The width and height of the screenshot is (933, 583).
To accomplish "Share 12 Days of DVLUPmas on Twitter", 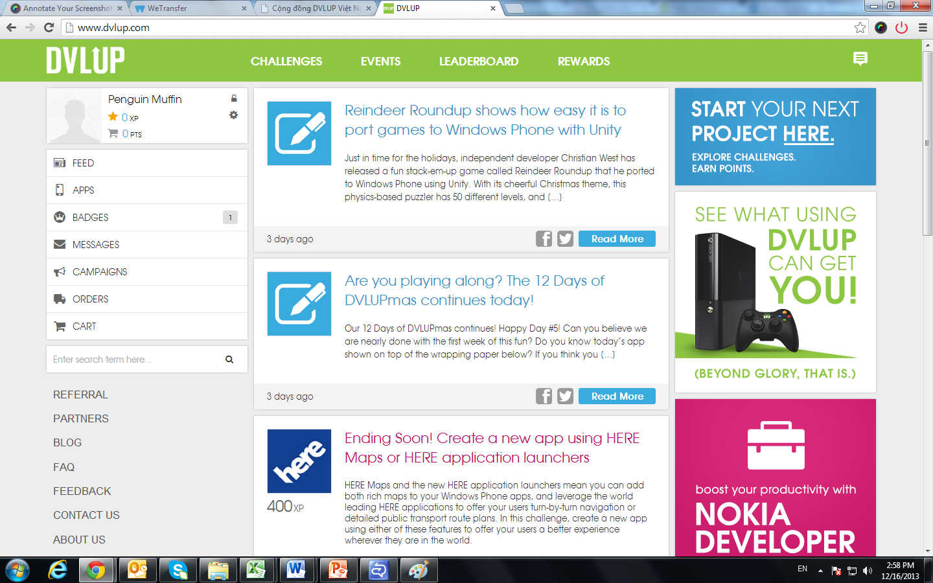I will click(x=565, y=396).
